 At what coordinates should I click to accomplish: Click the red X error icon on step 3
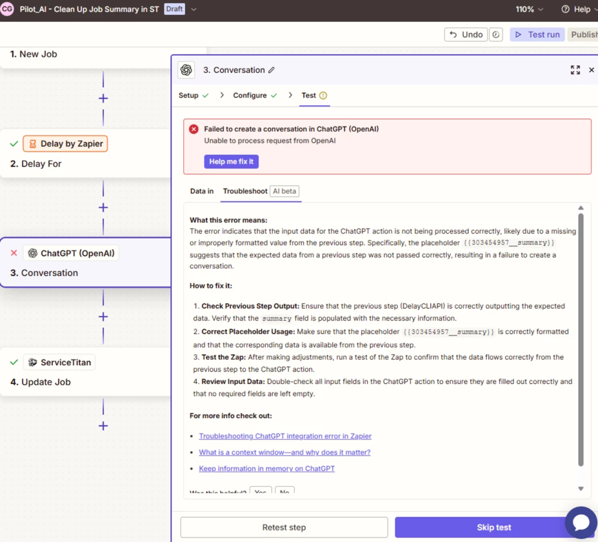pos(14,253)
